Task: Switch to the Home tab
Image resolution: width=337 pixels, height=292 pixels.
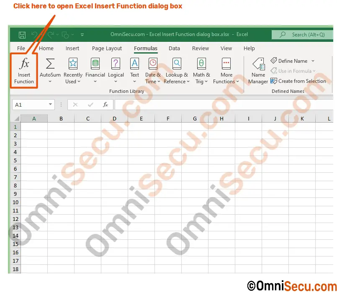Action: click(46, 48)
